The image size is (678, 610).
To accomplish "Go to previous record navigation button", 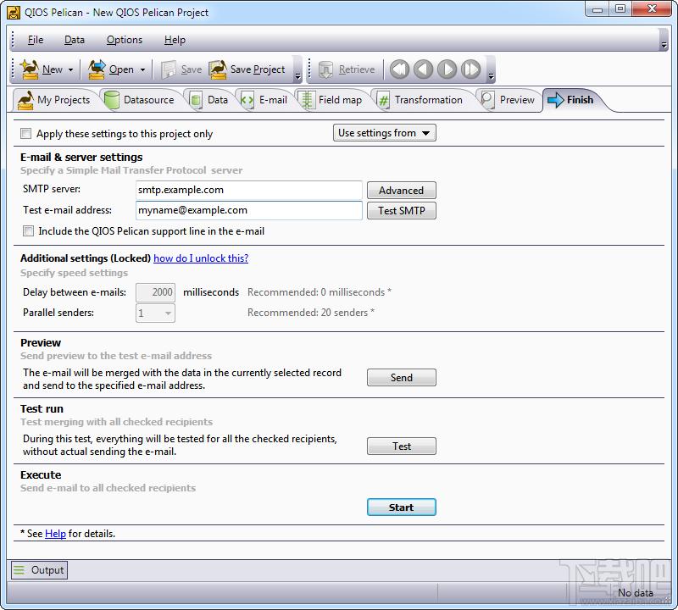I will click(423, 69).
